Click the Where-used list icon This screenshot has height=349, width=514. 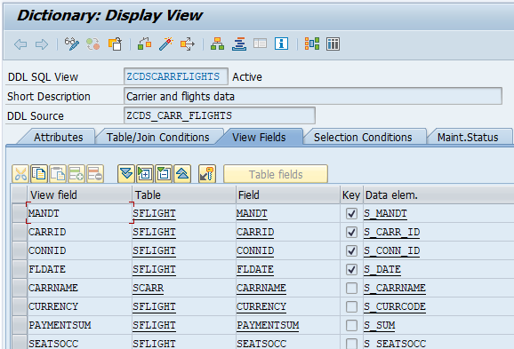coord(188,44)
